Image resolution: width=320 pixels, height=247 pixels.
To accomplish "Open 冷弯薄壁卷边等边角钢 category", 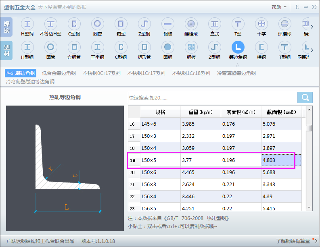I will pos(30,81).
